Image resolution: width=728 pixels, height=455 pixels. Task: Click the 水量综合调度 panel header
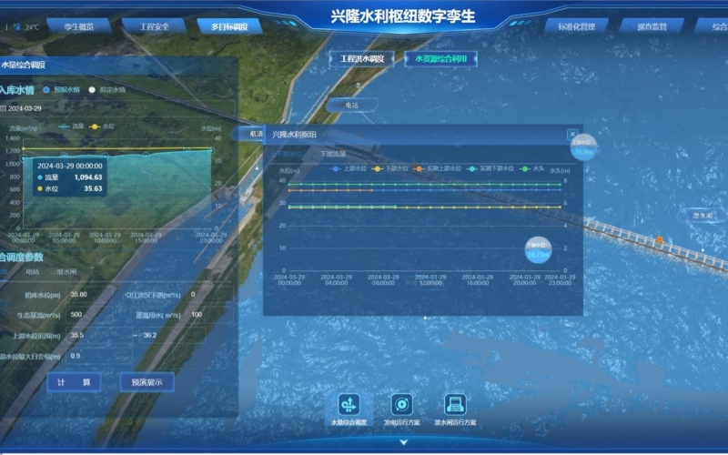[119, 65]
